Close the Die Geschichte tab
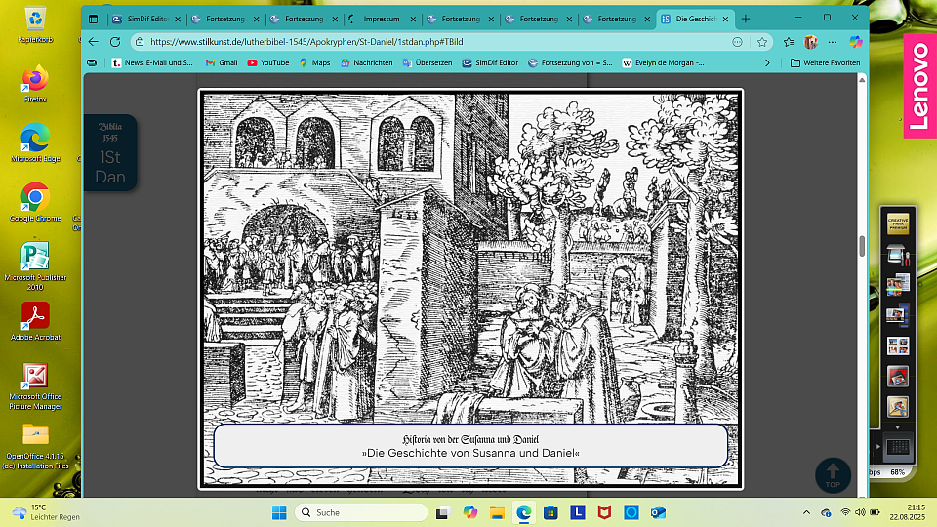This screenshot has width=937, height=527. pos(725,20)
